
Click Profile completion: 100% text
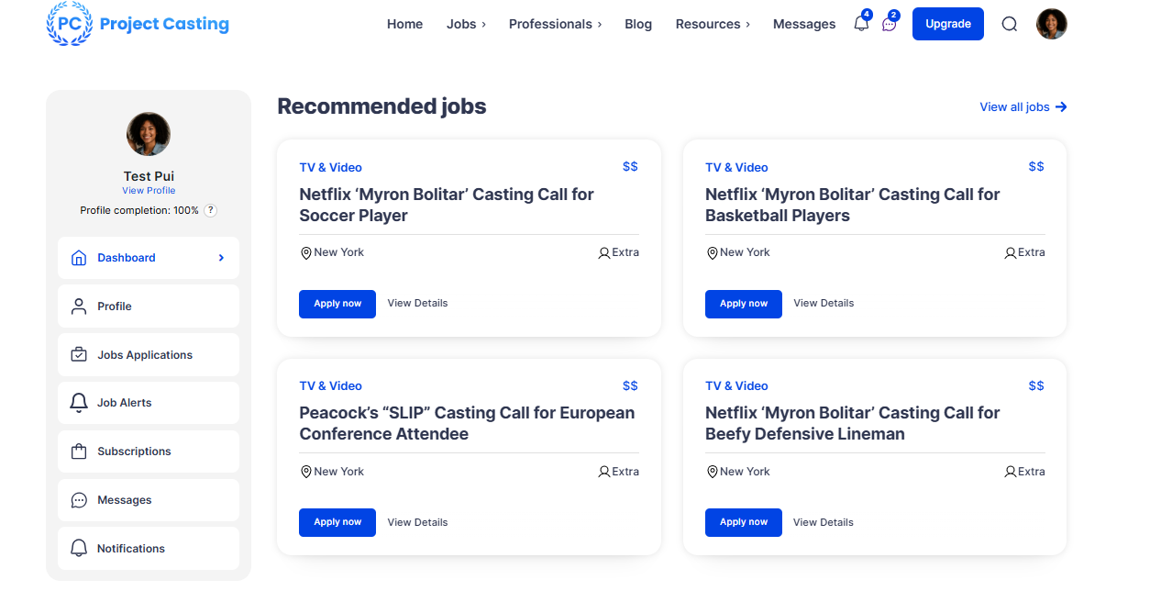pyautogui.click(x=139, y=210)
